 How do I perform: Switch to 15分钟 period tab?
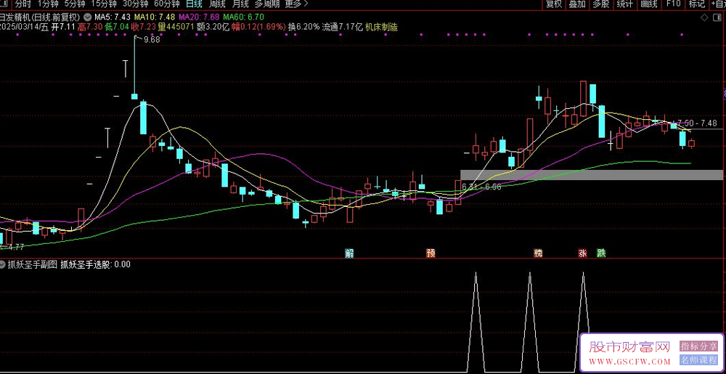[x=103, y=4]
